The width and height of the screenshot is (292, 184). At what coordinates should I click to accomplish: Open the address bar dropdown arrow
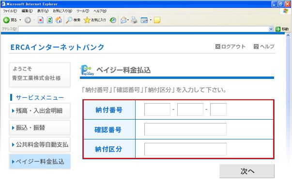[271, 29]
